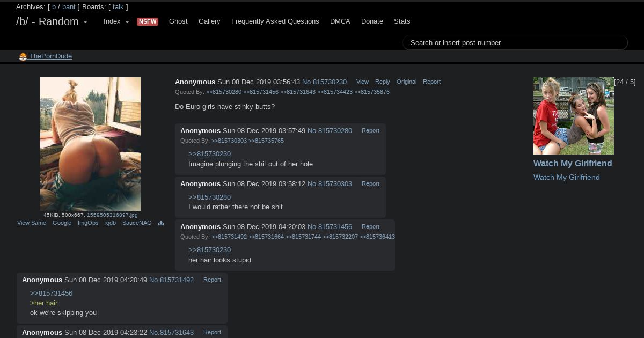Report post No.815730280
The width and height of the screenshot is (644, 338).
pyautogui.click(x=370, y=131)
